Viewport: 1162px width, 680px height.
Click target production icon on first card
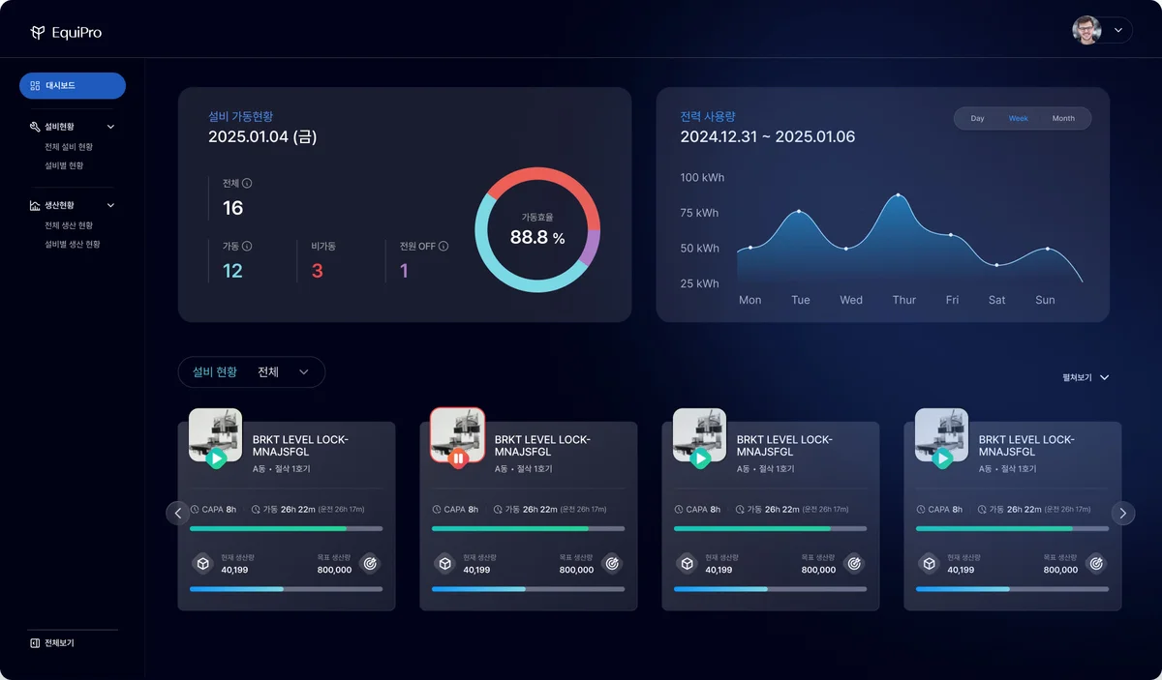(370, 563)
